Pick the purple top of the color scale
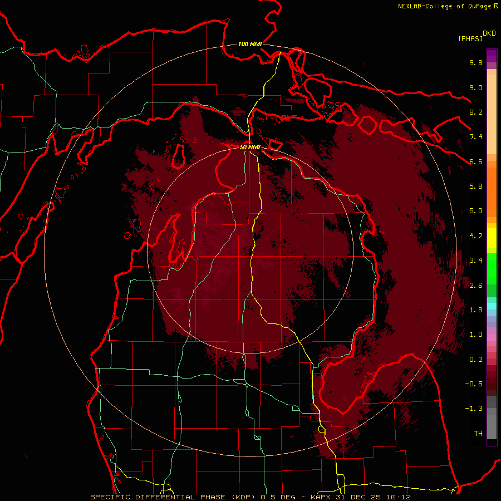501x501 pixels. 492,56
